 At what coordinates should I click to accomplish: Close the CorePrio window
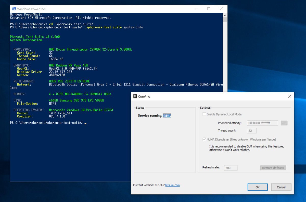tap(290, 96)
